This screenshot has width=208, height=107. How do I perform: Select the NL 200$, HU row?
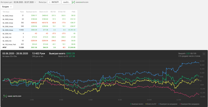pos(39,41)
